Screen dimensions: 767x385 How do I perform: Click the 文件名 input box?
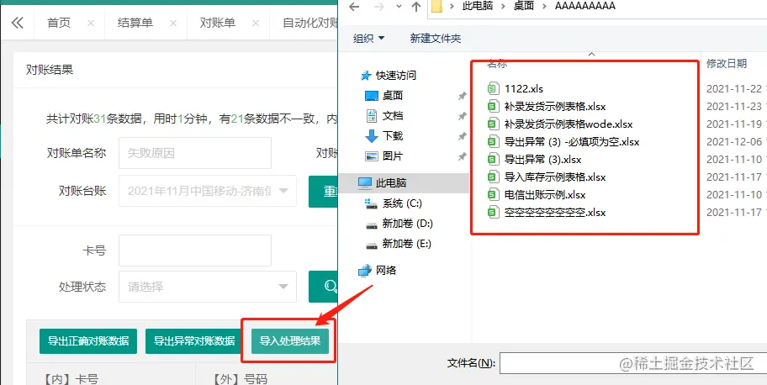pyautogui.click(x=633, y=363)
